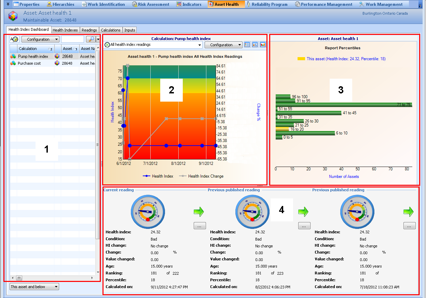Expand the All health index readings combo box
The width and height of the screenshot is (426, 298).
tap(200, 45)
